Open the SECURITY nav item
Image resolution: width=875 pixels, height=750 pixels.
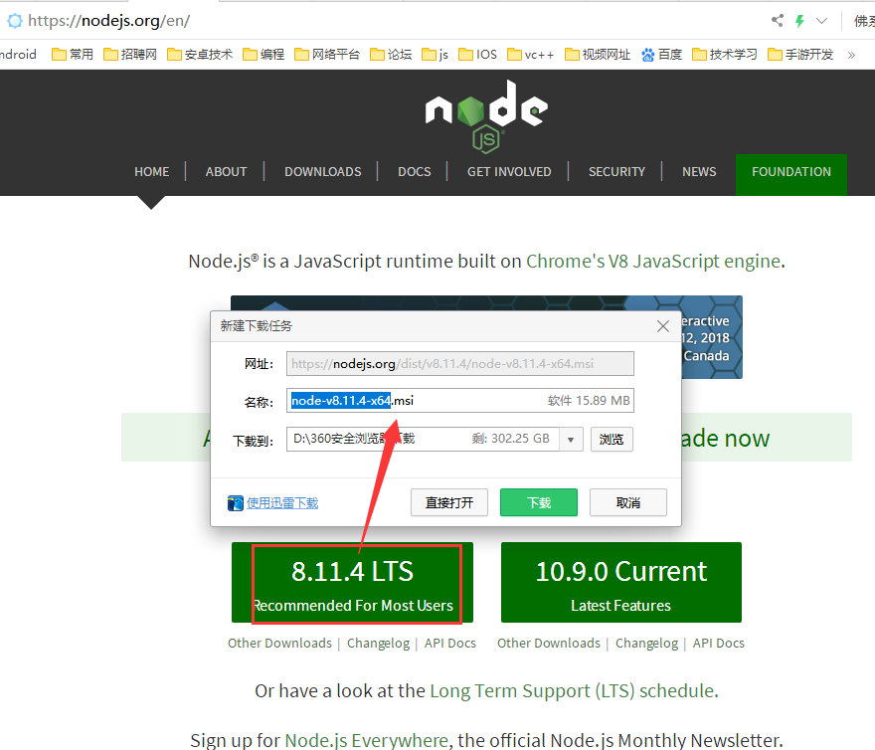[x=616, y=172]
